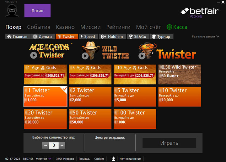
Task: Select the 100 Twister 100K tile
Action: tap(135, 119)
